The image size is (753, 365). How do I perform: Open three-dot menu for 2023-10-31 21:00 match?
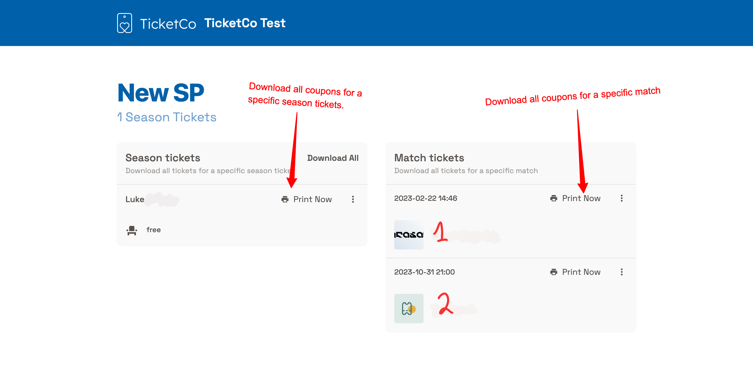pos(621,272)
